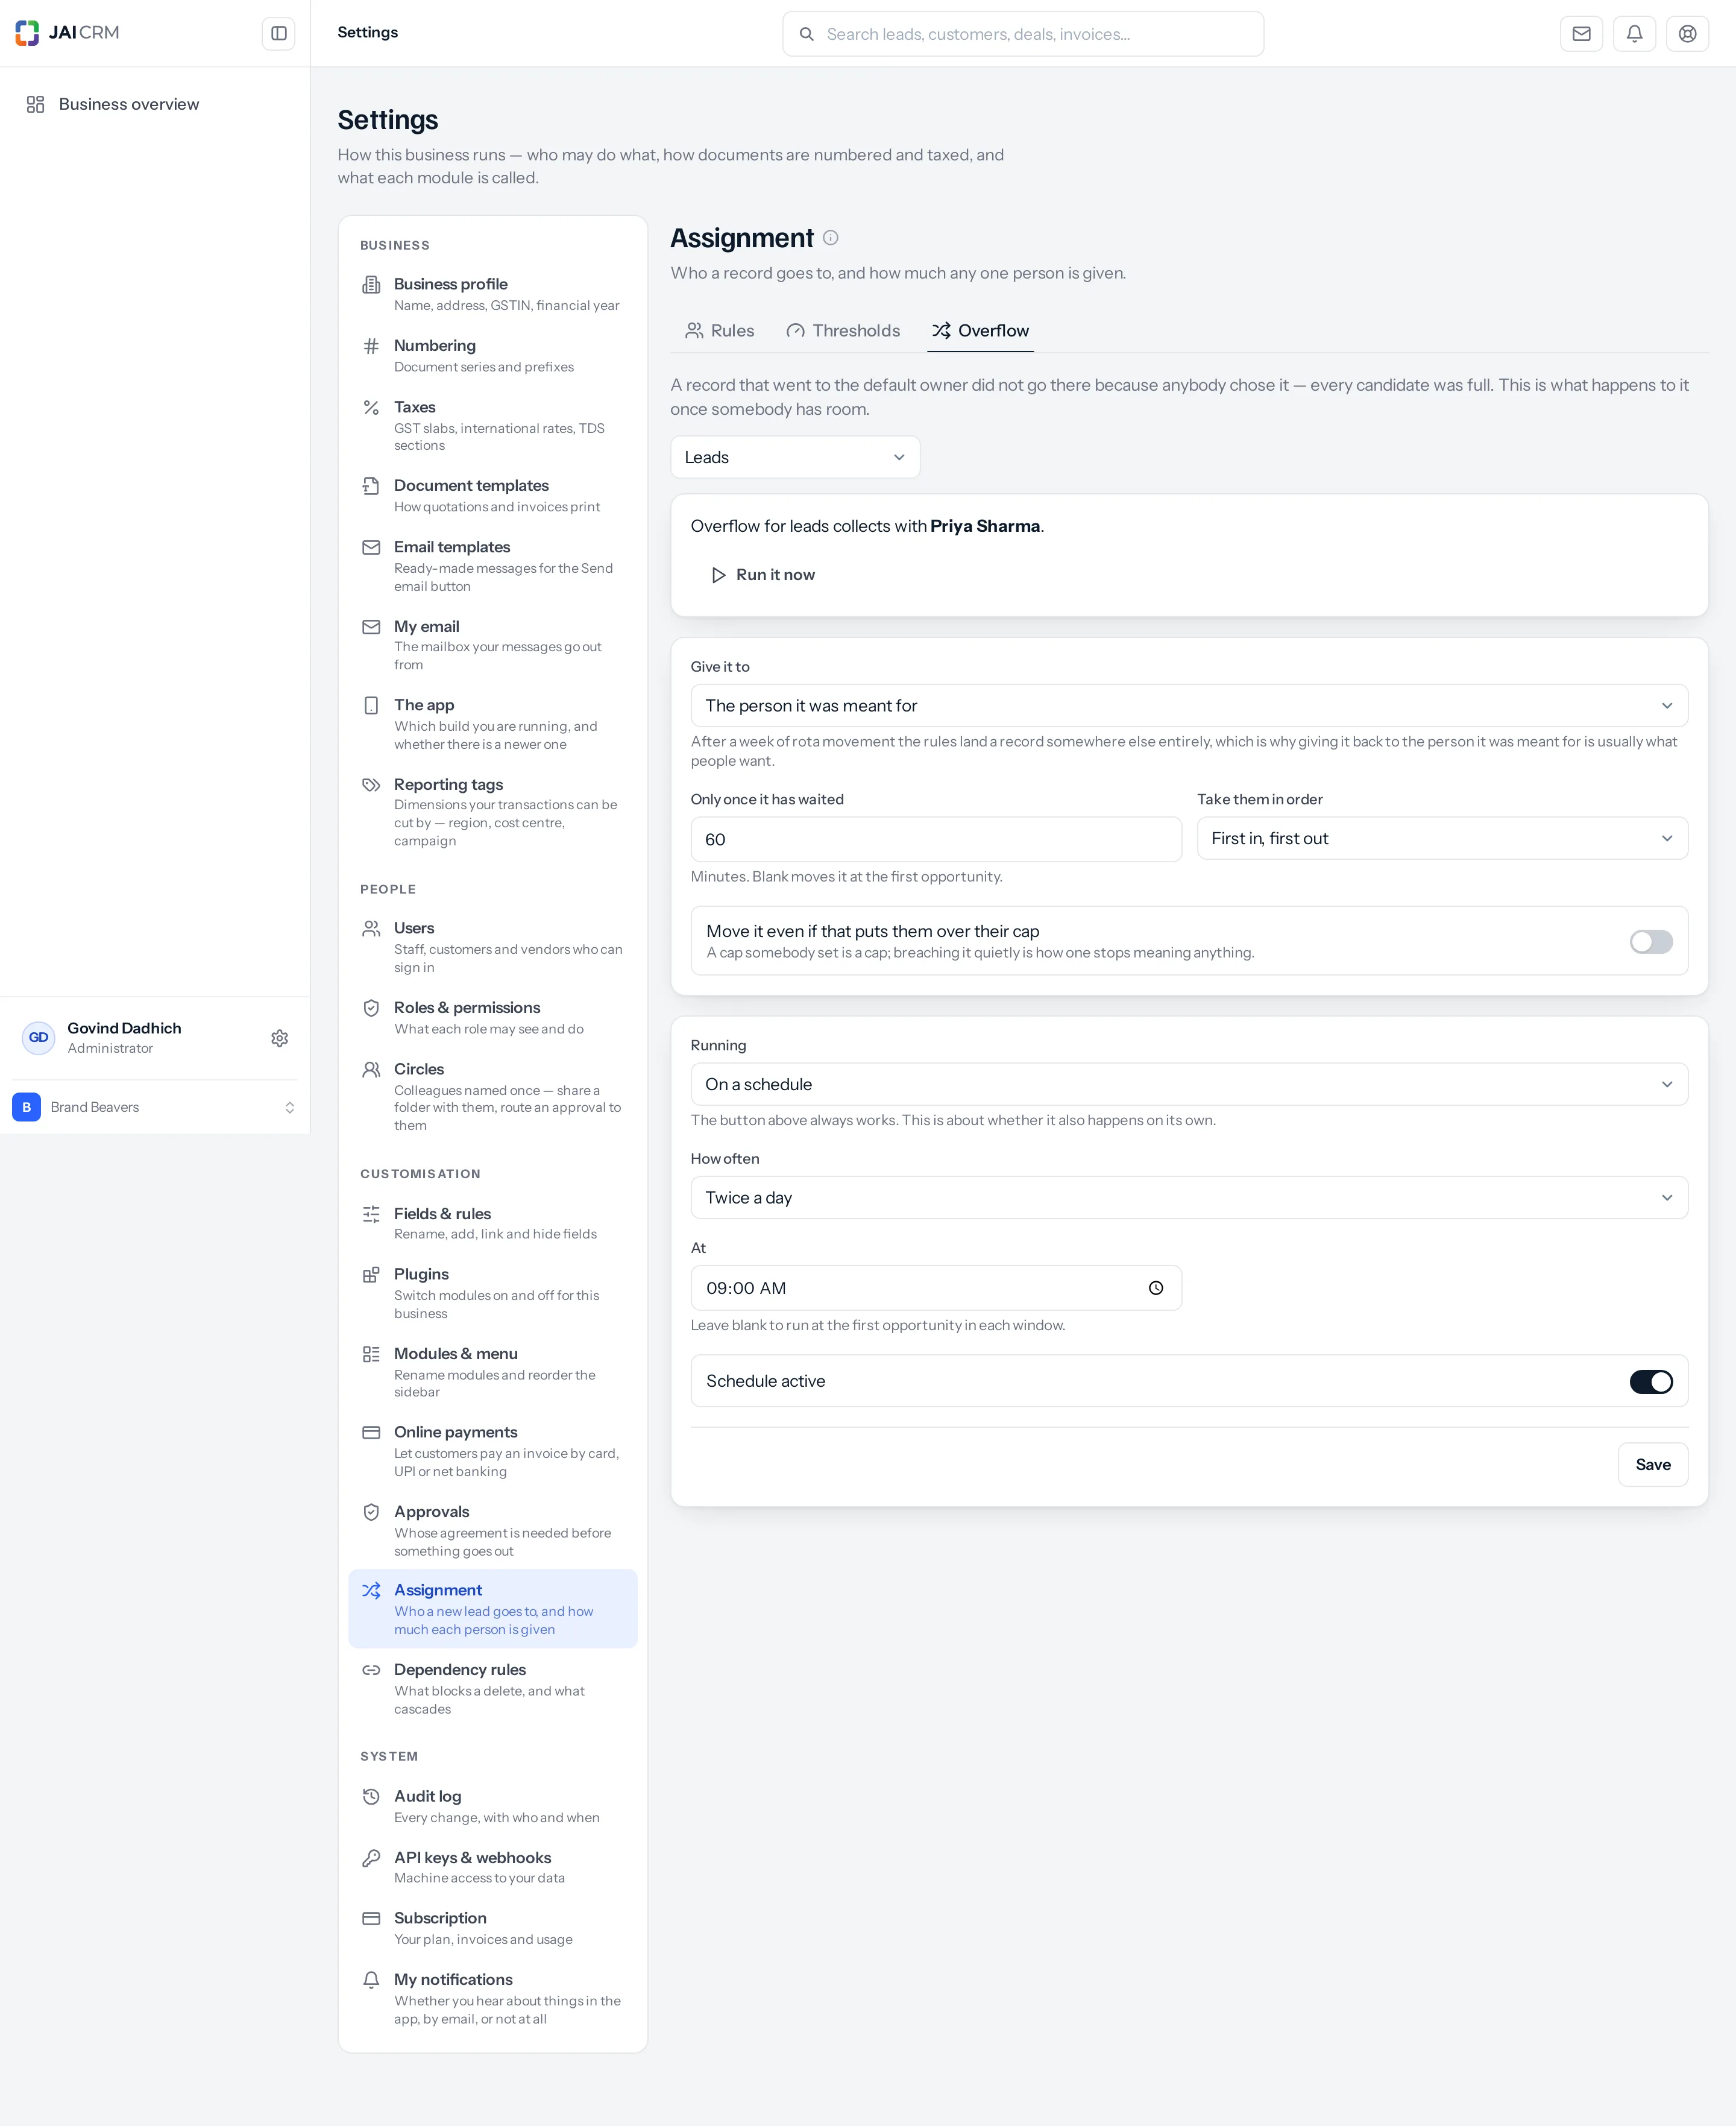Click the Fields & rules sliders icon
Screen dimensions: 1736x2126
tap(371, 1214)
